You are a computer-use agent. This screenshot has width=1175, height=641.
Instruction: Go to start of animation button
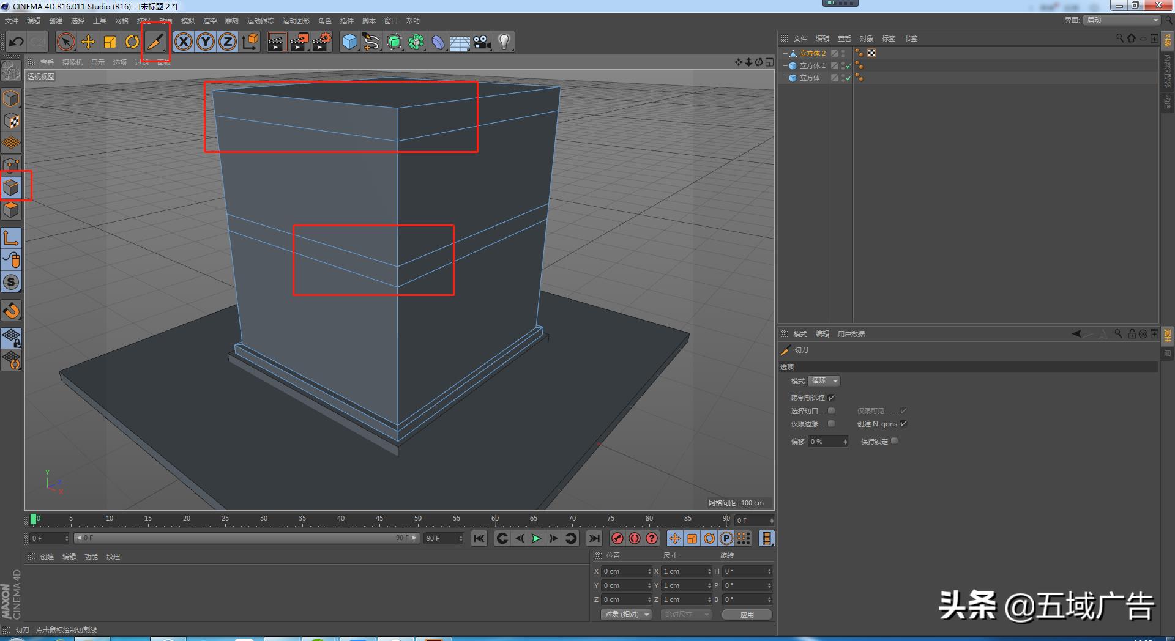point(479,538)
